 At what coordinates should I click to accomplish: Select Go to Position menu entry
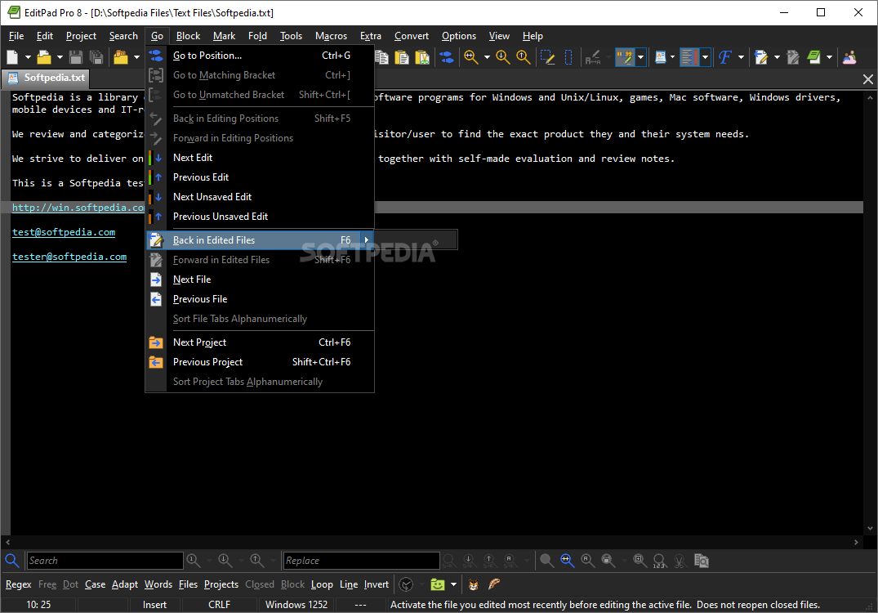pyautogui.click(x=260, y=56)
